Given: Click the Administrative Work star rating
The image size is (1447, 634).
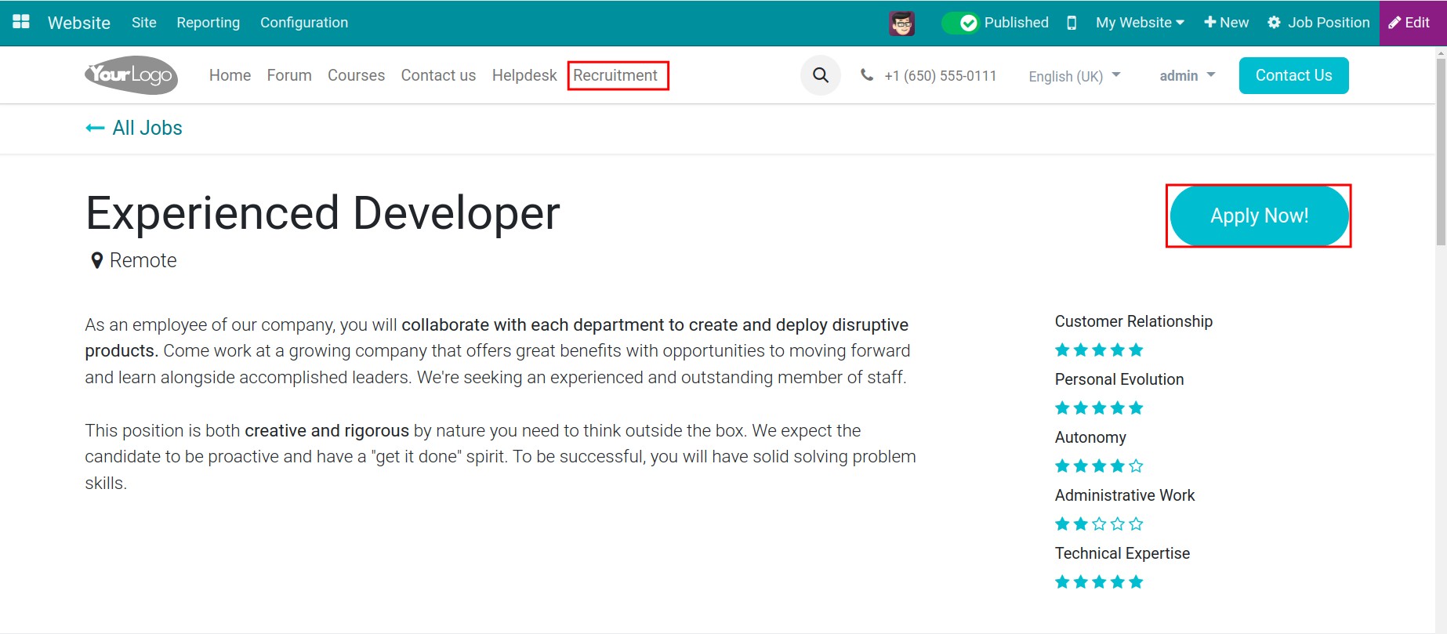Looking at the screenshot, I should coord(1099,524).
